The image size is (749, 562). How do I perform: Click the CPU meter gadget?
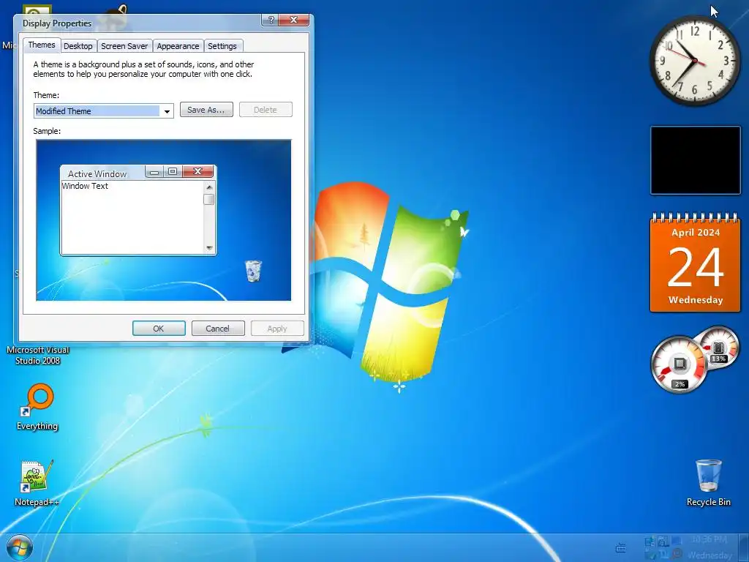[680, 364]
